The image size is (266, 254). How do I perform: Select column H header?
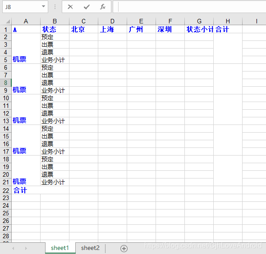(228, 21)
